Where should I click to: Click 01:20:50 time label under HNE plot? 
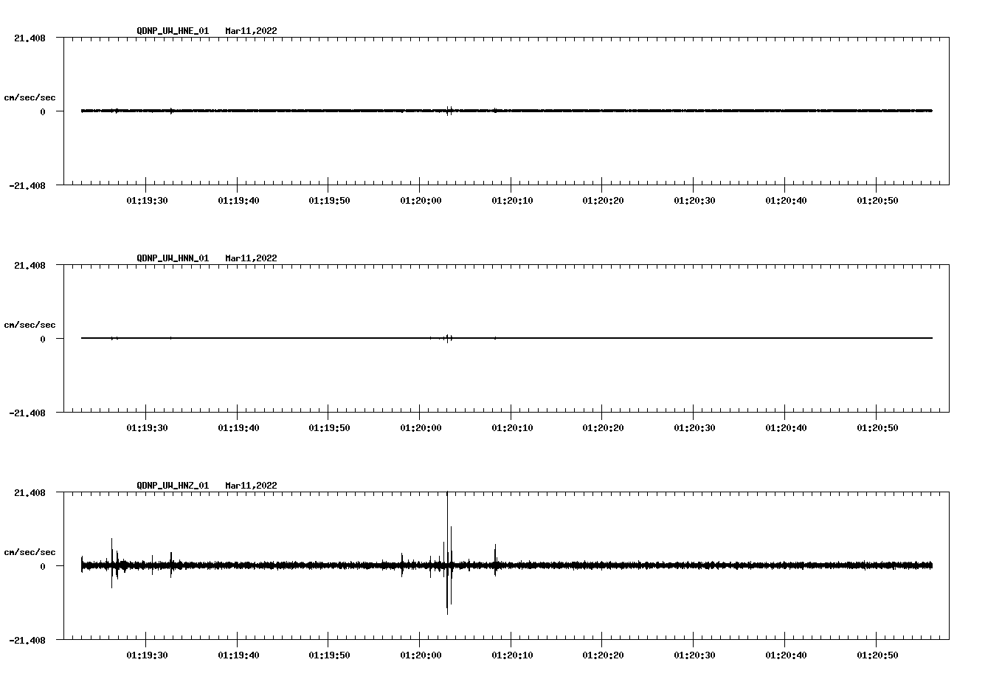point(877,201)
